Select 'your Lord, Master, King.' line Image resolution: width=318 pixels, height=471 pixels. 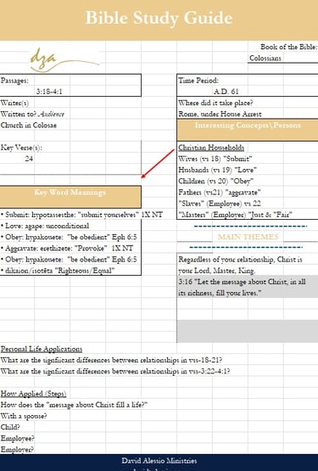point(216,271)
